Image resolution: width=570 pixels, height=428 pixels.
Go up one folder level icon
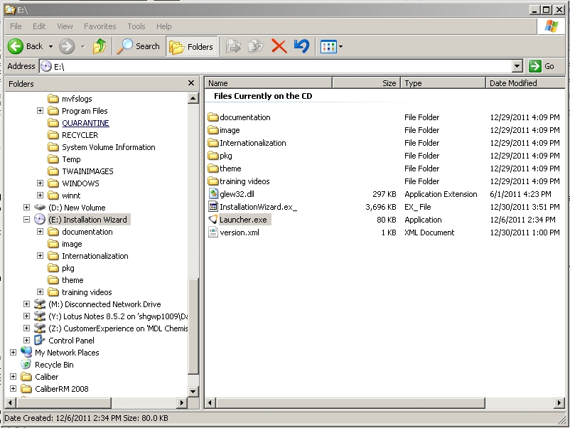(99, 46)
